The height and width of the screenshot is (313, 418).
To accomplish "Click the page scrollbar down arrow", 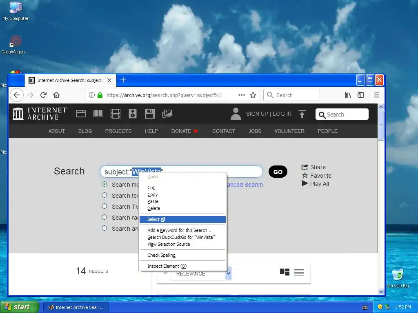I will point(381,291).
